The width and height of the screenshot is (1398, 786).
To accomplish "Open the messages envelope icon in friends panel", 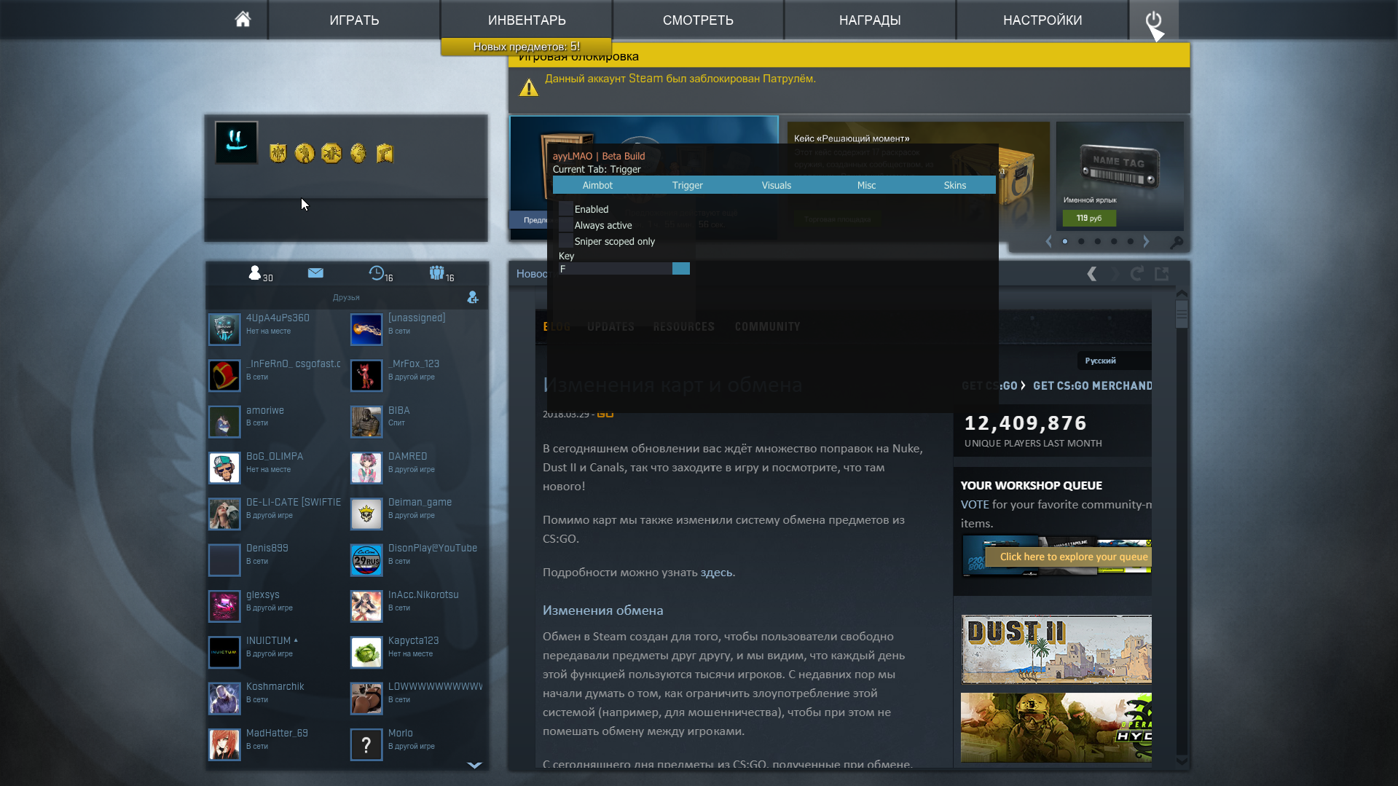I will point(315,273).
